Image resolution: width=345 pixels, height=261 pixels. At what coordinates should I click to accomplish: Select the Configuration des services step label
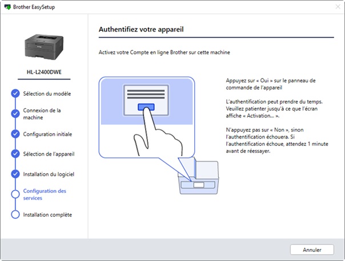(45, 195)
